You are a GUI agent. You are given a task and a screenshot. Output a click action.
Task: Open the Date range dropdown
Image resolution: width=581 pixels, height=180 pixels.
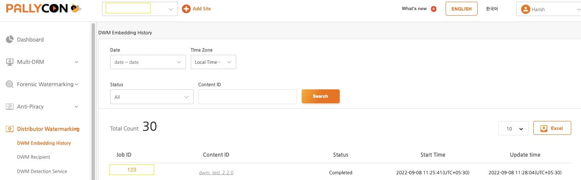[148, 62]
